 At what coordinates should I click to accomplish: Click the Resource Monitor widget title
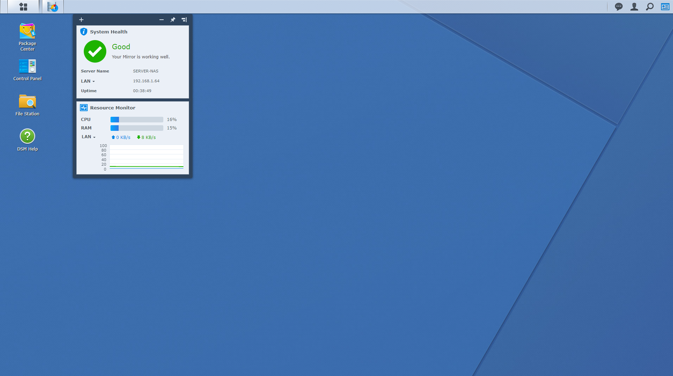[x=112, y=108]
